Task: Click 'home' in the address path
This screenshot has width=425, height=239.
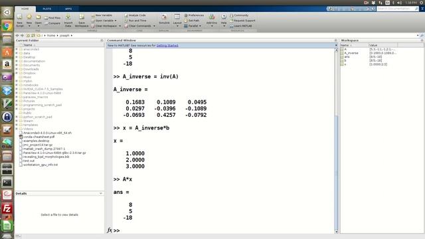Action: pos(51,35)
